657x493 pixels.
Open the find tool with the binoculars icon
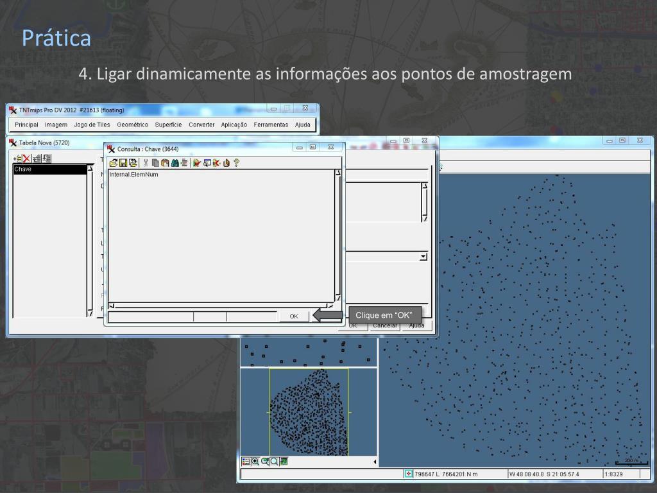(175, 163)
